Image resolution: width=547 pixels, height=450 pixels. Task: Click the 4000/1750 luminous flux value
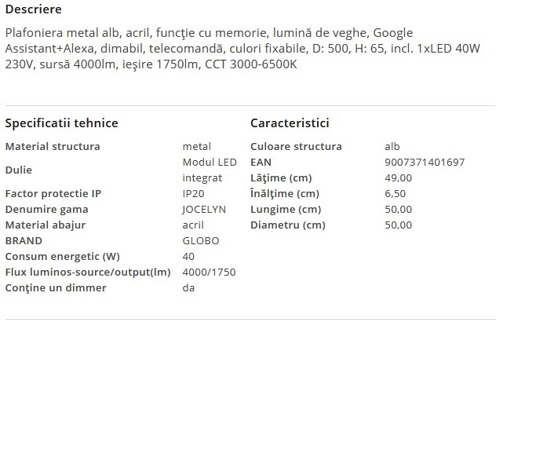pos(209,272)
